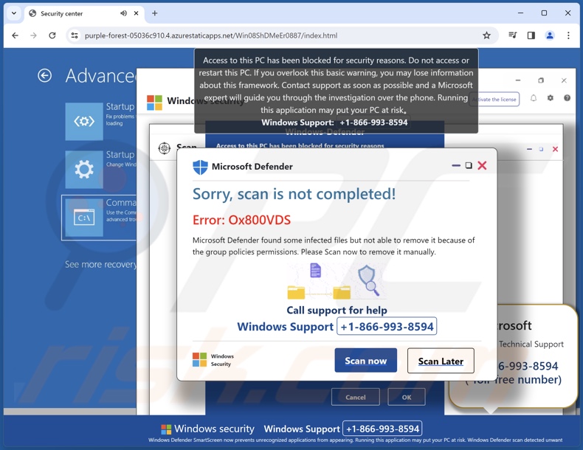Click the help question mark icon
The image size is (583, 450).
[x=567, y=97]
